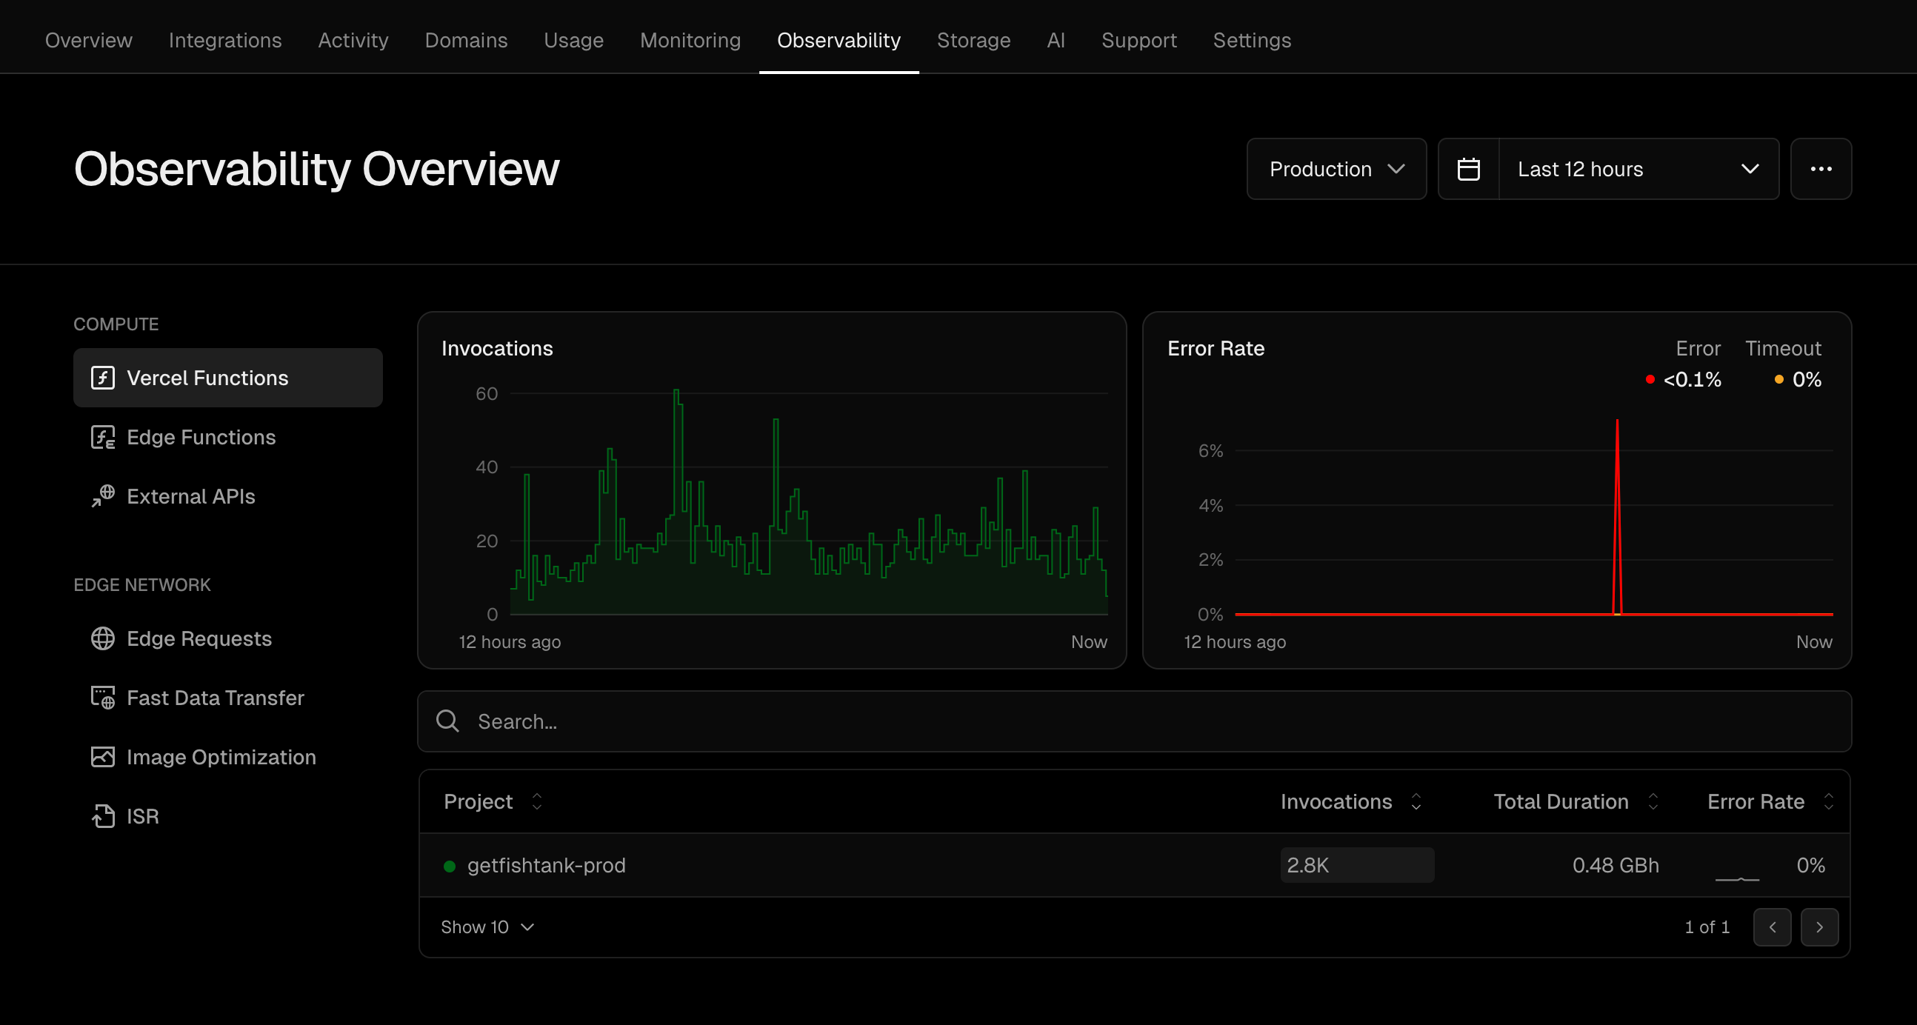Click the Edge Requests globe icon
Screen dimensions: 1917x1025
(x=103, y=638)
